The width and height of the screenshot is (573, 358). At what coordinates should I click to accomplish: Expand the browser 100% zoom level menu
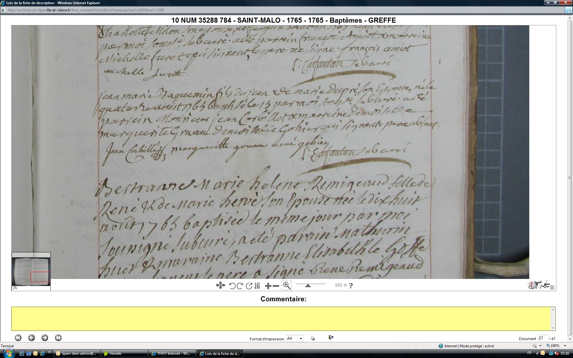[565, 346]
